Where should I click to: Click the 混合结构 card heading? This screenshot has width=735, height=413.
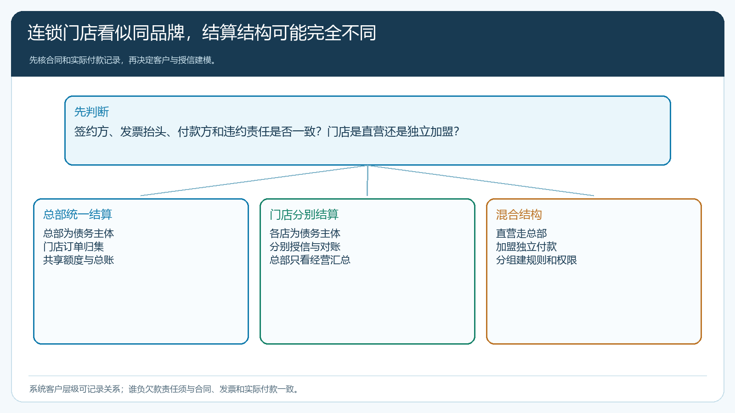coord(519,214)
